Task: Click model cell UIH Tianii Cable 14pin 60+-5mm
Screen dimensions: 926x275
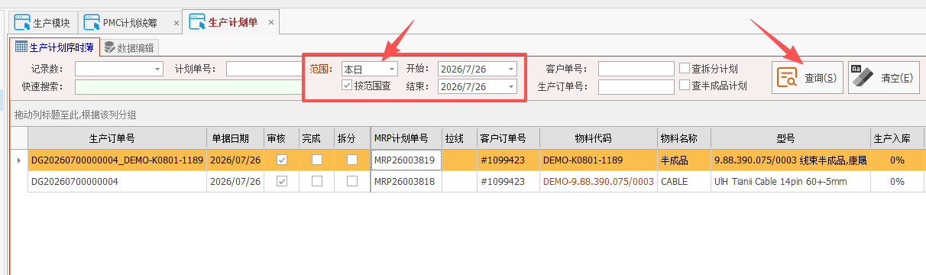Action: point(790,181)
